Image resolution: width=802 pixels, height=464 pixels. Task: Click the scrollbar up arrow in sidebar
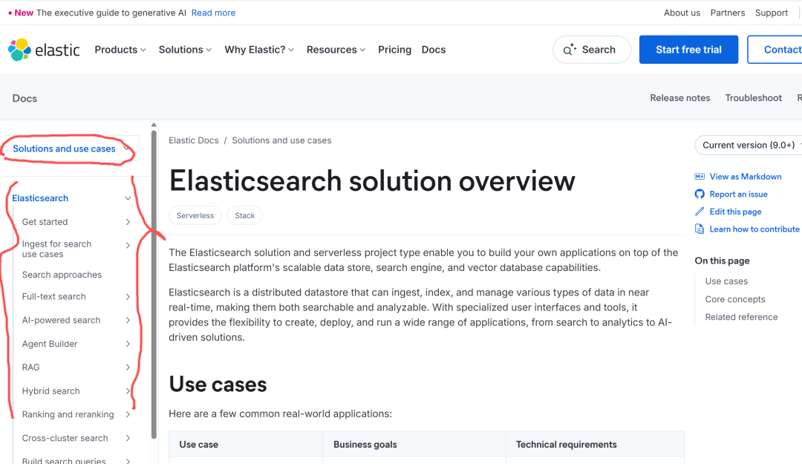click(154, 125)
